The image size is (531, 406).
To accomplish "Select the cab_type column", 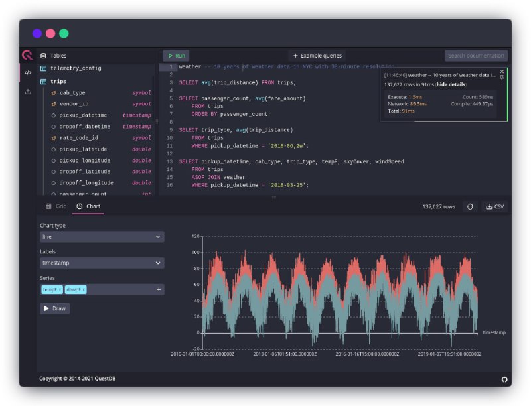I will pyautogui.click(x=102, y=93).
